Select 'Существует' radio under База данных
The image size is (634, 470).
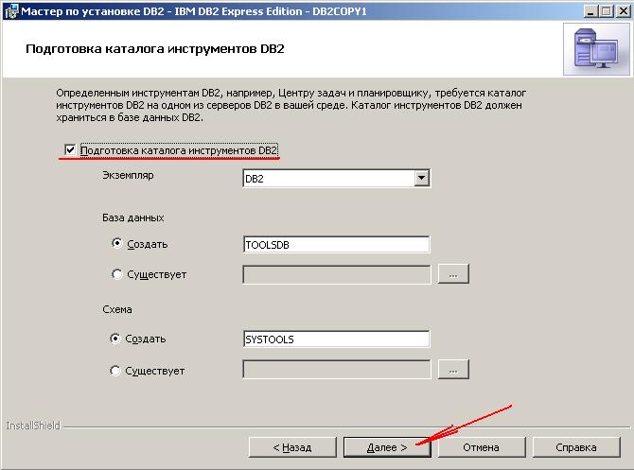[116, 274]
